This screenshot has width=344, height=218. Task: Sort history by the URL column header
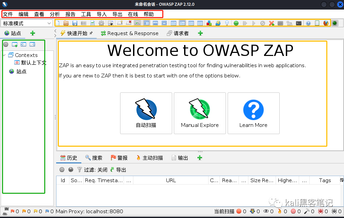[171, 180]
